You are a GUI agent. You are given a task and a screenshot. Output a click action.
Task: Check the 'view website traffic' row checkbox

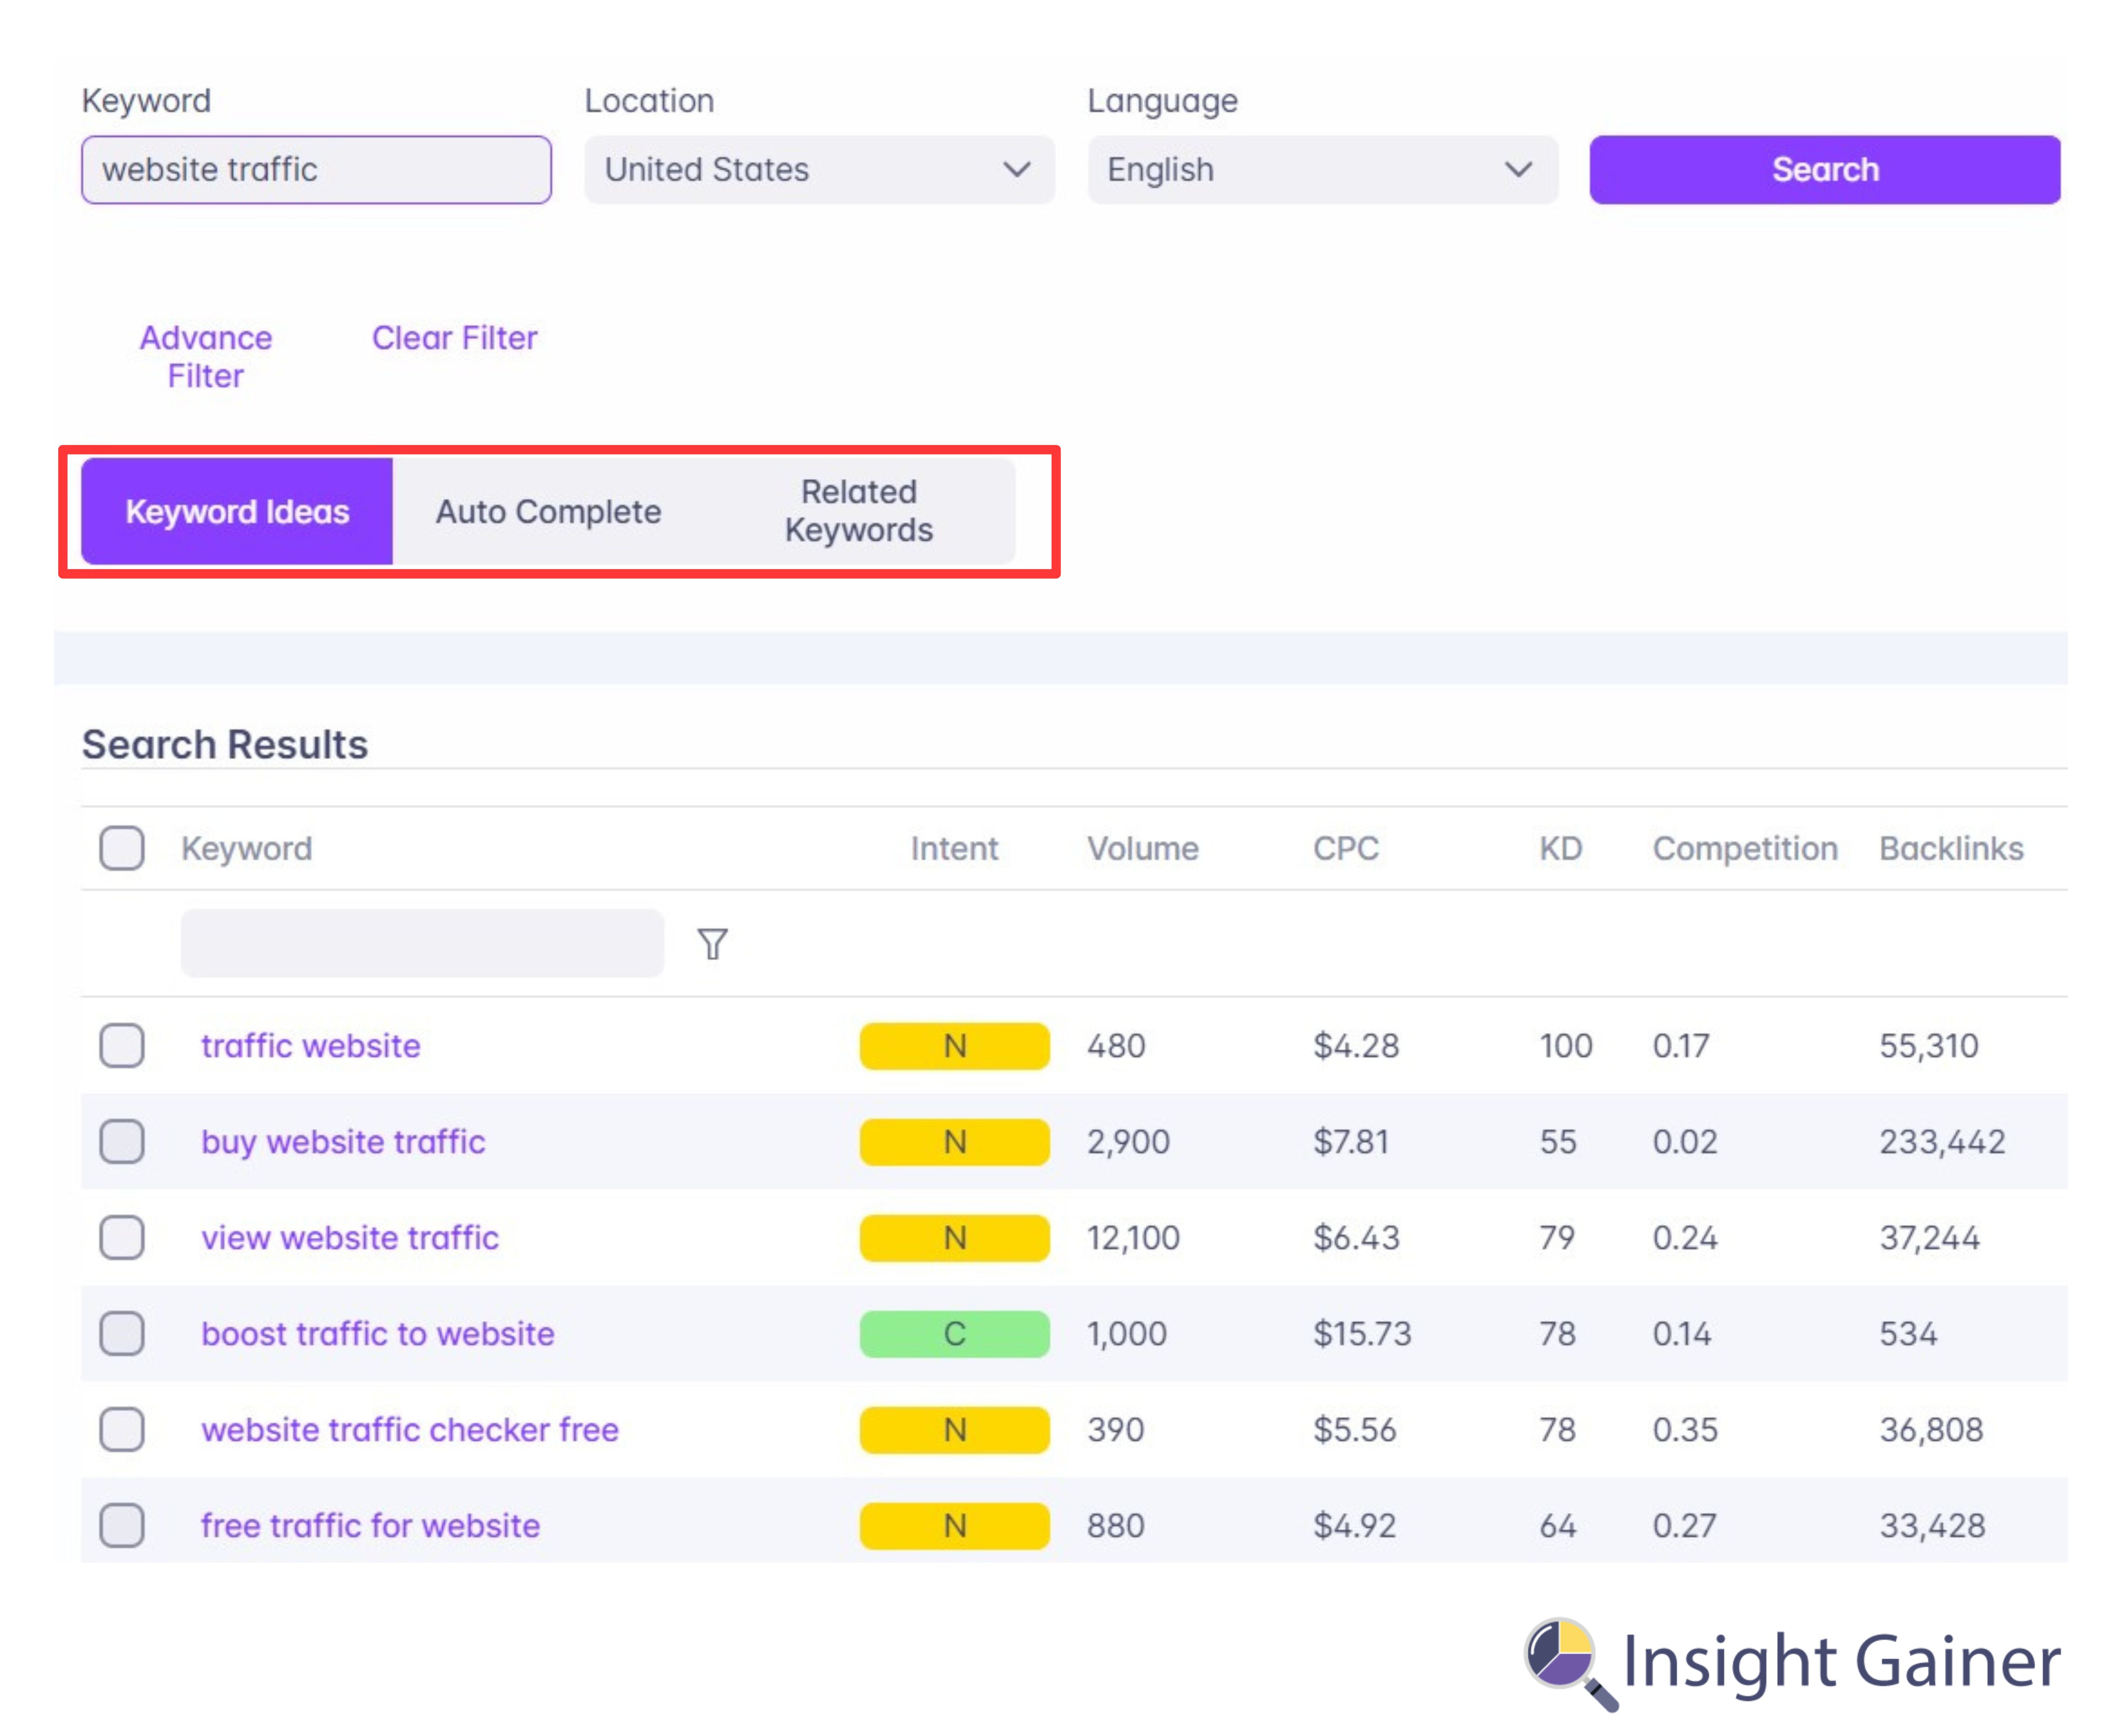122,1237
